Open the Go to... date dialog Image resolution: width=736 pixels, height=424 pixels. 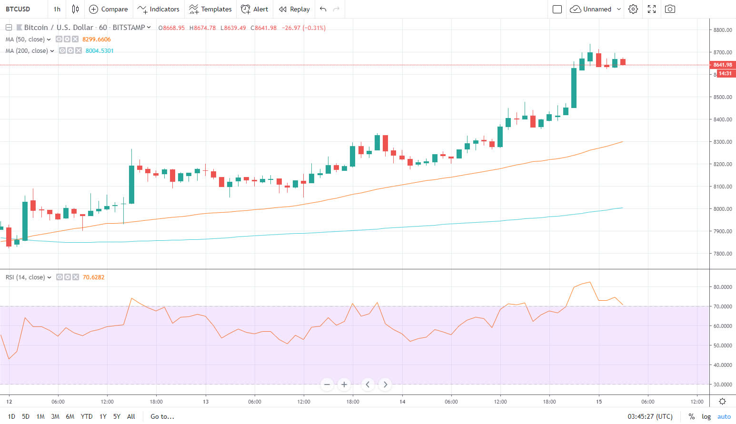tap(162, 416)
